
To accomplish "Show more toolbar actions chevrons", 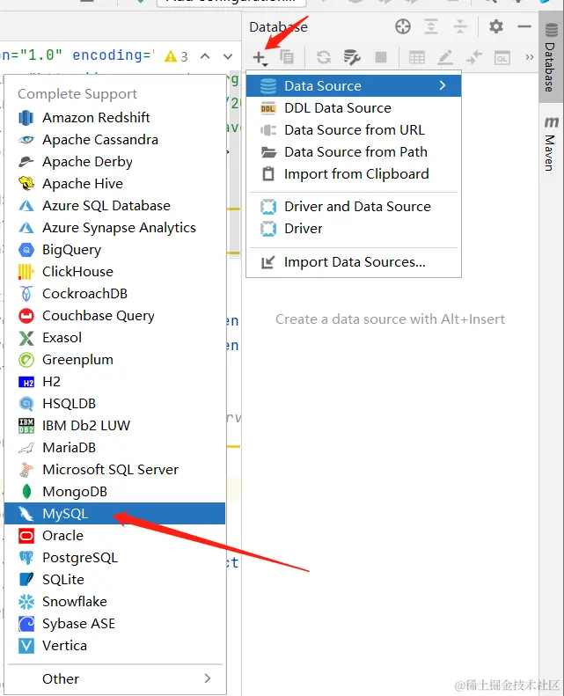I will (x=530, y=57).
